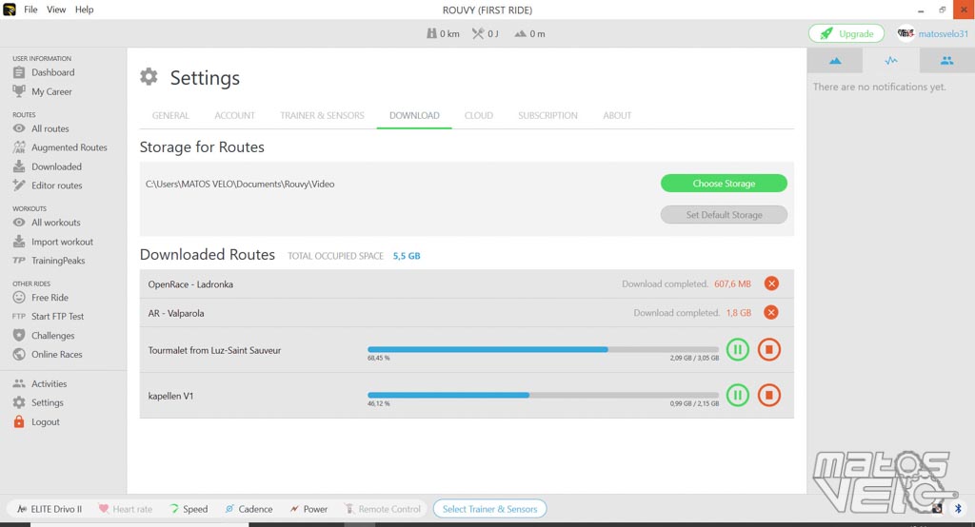This screenshot has height=527, width=975.
Task: Open the mountain routes panel icon
Action: pyautogui.click(x=835, y=61)
